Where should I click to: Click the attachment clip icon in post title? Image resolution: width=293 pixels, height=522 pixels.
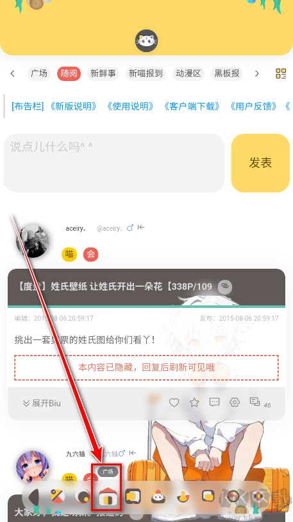pos(225,287)
